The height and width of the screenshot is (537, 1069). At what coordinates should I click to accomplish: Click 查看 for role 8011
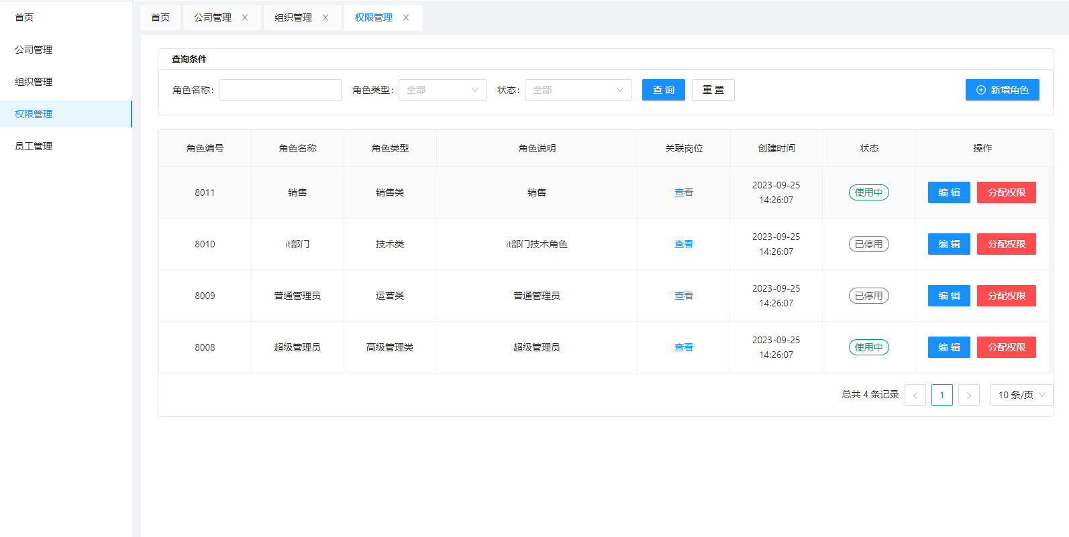(x=684, y=192)
